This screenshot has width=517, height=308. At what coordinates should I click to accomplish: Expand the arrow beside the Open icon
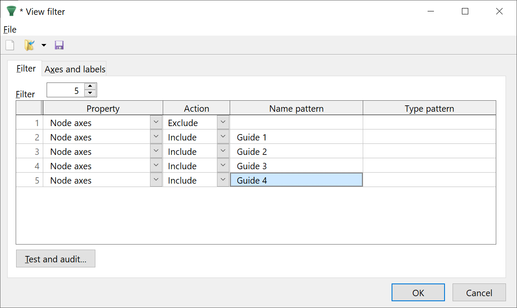(x=44, y=45)
